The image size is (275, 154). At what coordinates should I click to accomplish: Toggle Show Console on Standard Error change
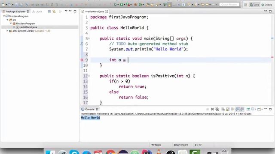tap(242, 110)
